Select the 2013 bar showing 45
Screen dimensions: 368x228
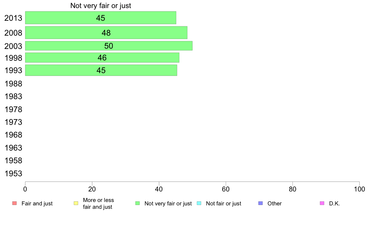101,18
